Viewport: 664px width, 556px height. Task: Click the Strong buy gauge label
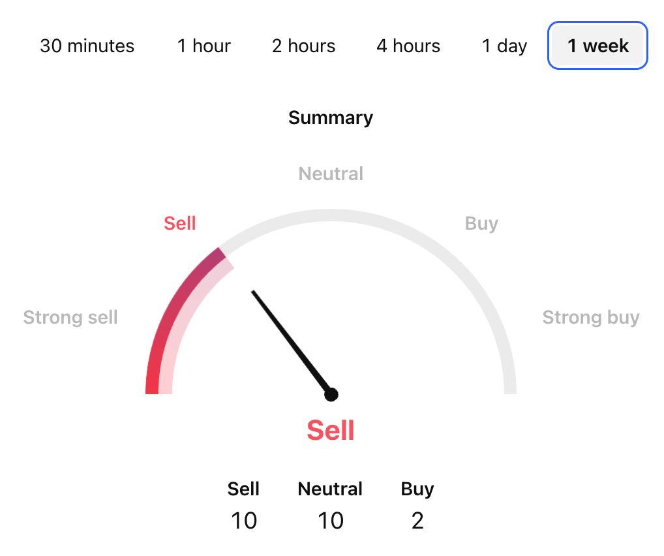[591, 318]
